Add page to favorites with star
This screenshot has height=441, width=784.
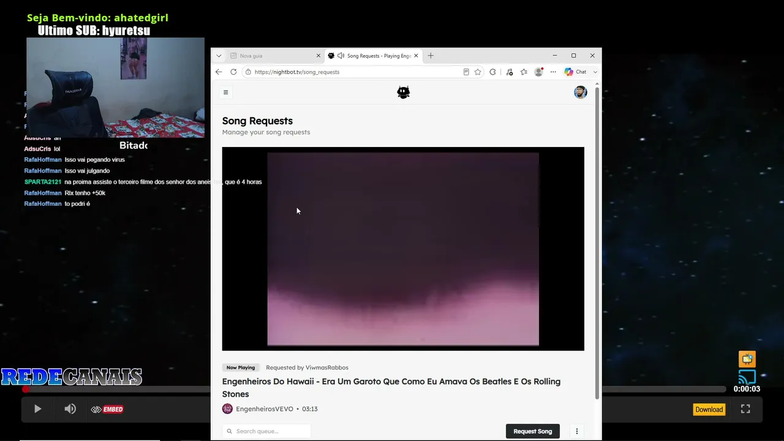(x=478, y=72)
